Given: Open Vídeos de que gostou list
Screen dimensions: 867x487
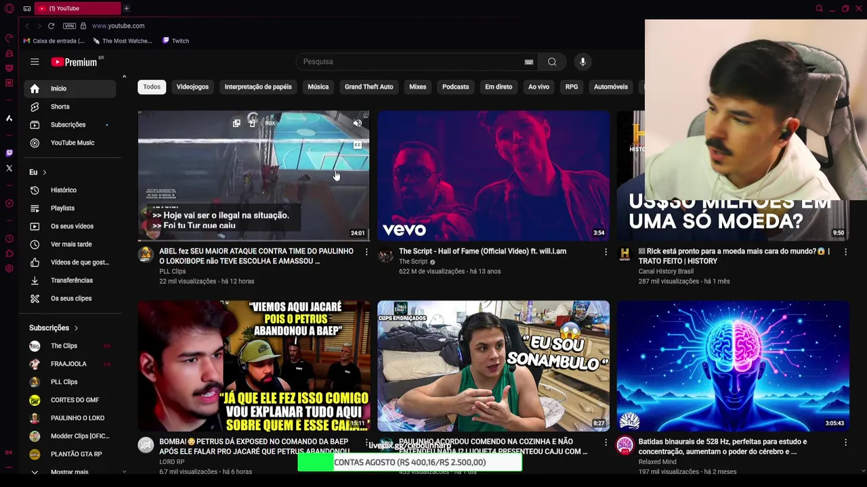Looking at the screenshot, I should pos(70,262).
